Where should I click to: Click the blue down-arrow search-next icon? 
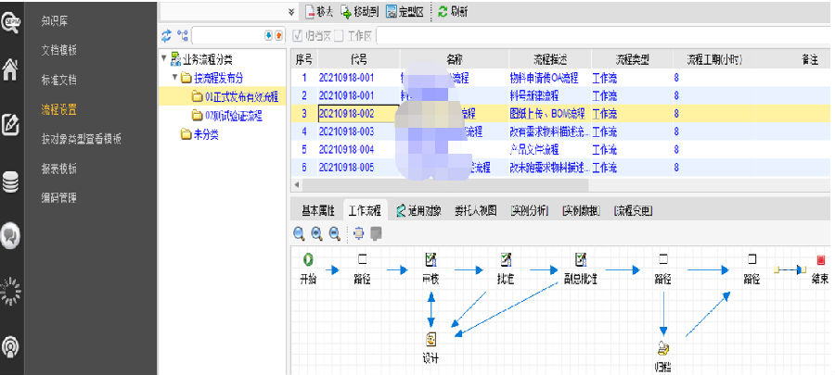point(269,35)
